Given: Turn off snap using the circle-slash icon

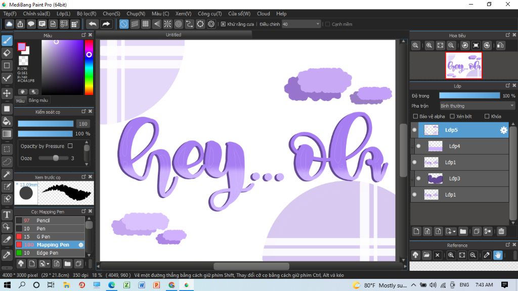Looking at the screenshot, I should [123, 24].
